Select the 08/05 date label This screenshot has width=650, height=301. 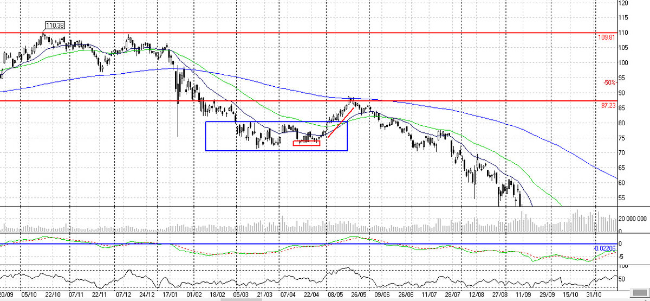point(335,295)
